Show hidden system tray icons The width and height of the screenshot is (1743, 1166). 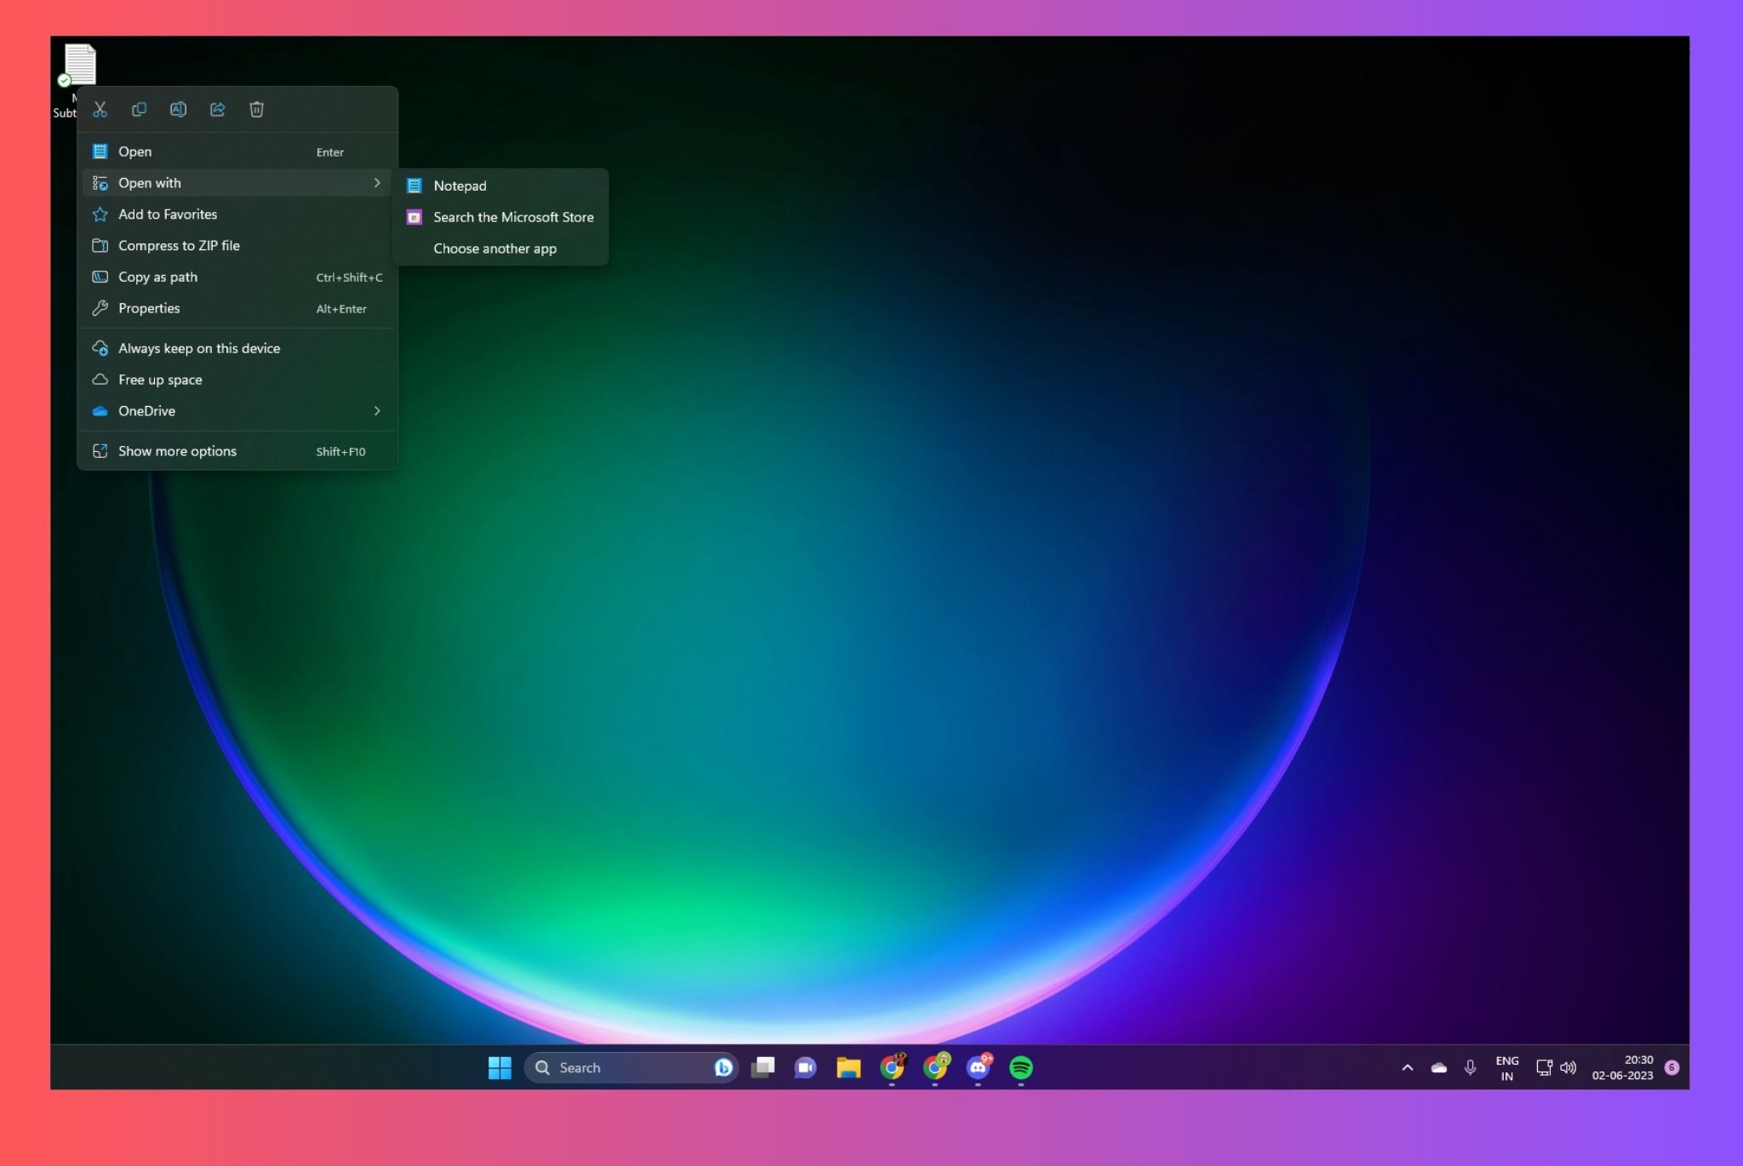point(1408,1067)
